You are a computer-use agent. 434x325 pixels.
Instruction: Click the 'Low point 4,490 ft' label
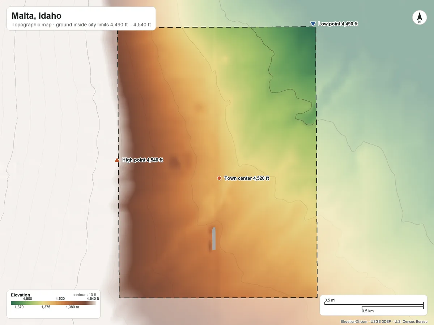click(338, 24)
